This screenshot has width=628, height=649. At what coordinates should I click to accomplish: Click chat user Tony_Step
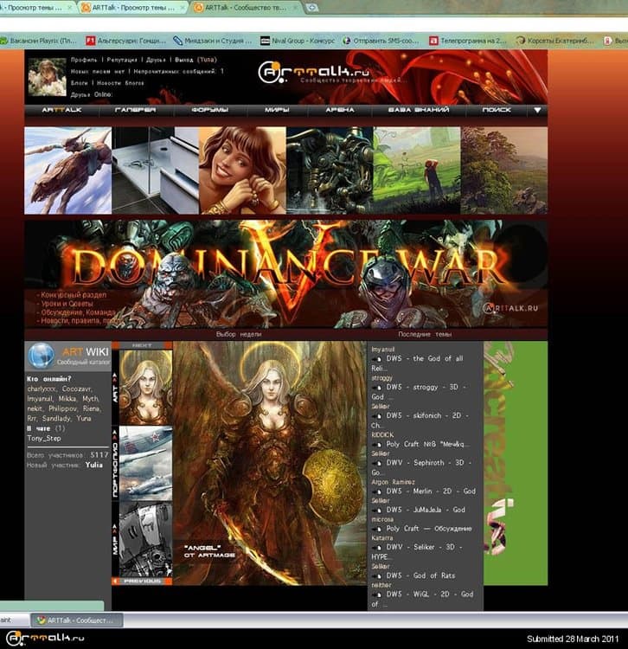(44, 439)
